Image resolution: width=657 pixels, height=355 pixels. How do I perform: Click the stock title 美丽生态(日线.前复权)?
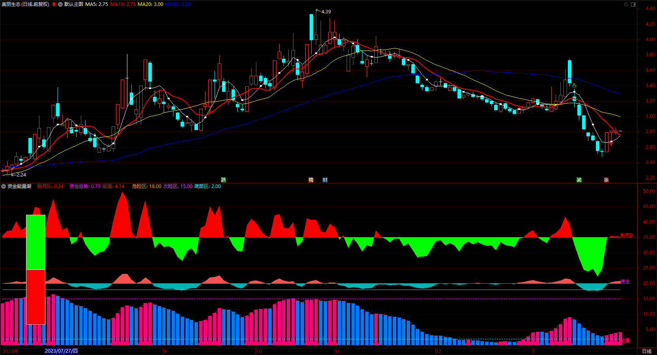(26, 4)
